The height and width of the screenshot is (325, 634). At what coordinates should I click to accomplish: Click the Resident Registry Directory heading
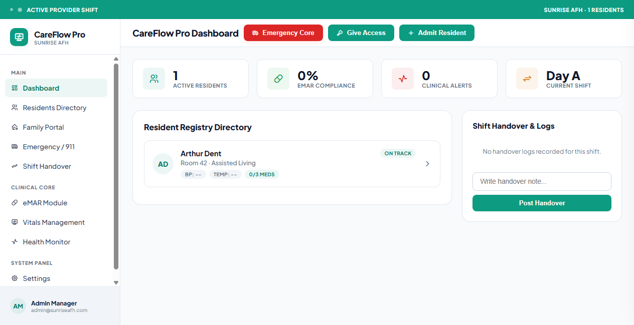[198, 127]
